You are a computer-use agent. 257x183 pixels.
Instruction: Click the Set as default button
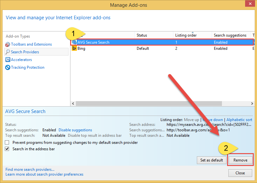[212, 160]
